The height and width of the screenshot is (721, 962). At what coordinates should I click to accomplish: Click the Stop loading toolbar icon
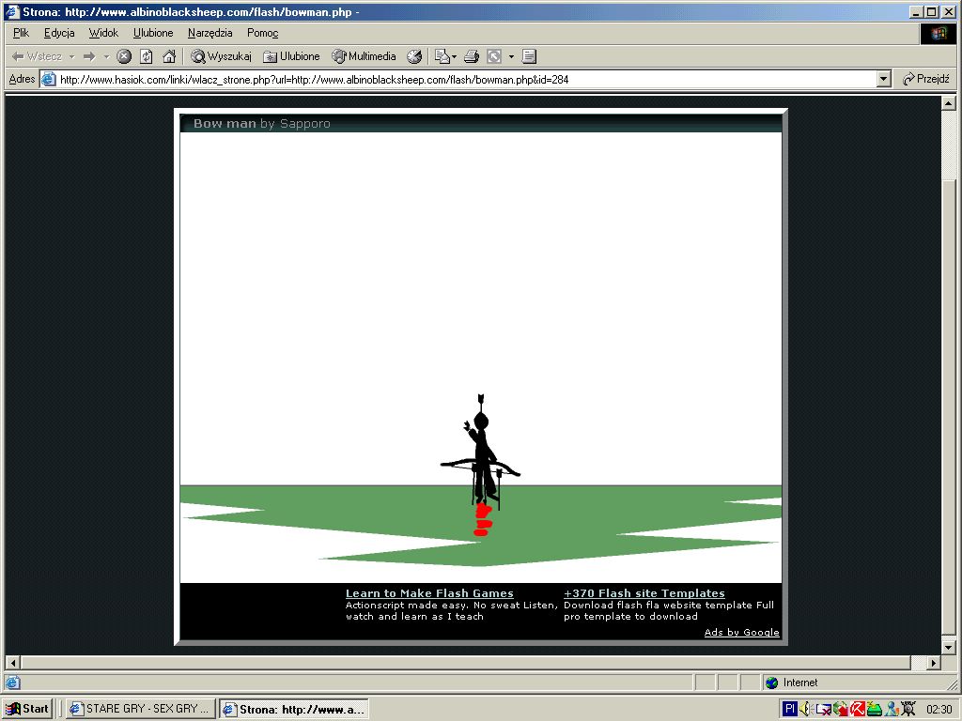tap(124, 56)
